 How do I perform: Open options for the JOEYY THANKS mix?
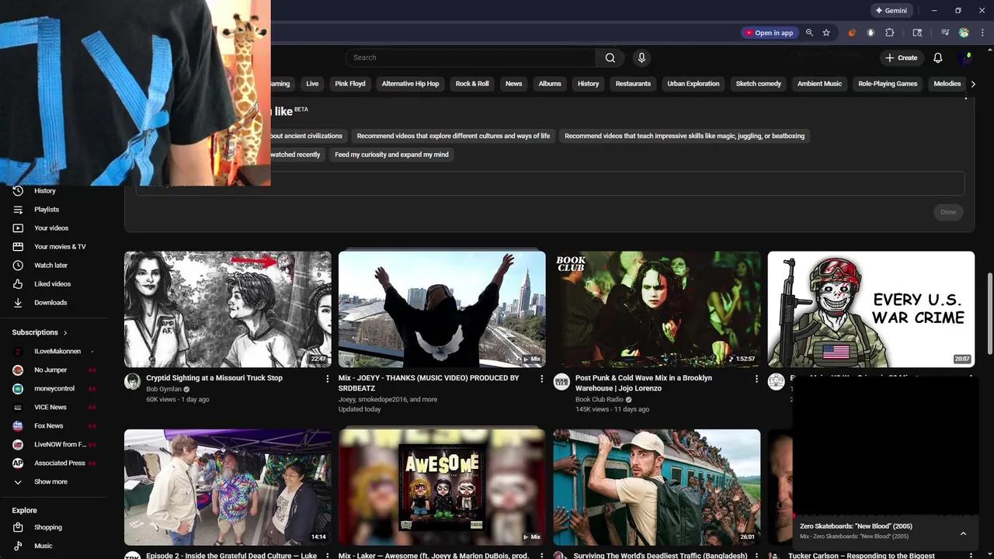click(542, 379)
